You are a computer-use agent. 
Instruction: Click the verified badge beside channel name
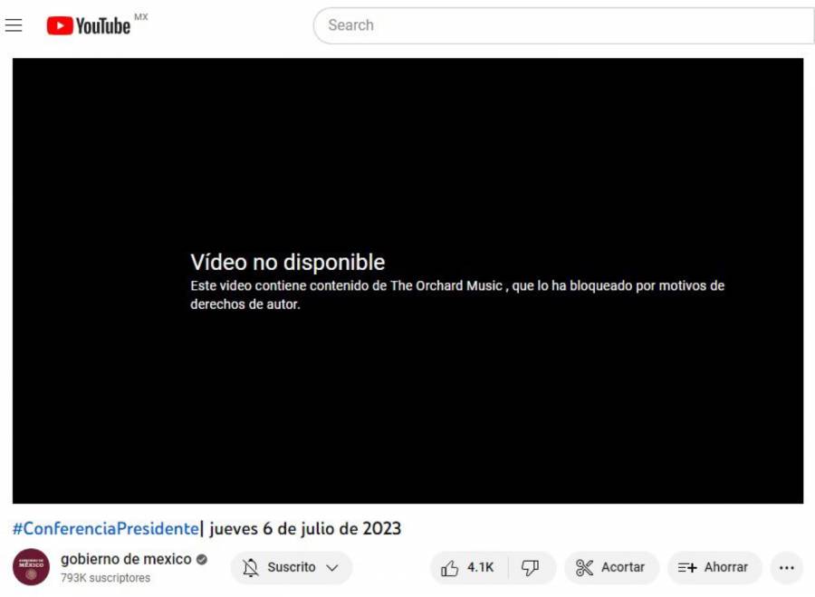tap(202, 560)
